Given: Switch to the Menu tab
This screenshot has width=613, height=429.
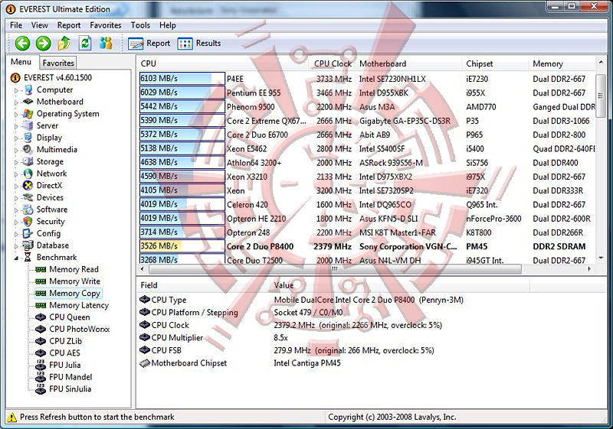Looking at the screenshot, I should click(x=21, y=62).
